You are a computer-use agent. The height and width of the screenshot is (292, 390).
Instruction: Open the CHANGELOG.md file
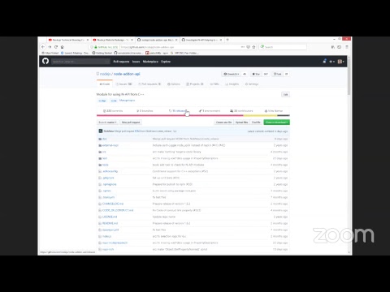pyautogui.click(x=113, y=204)
